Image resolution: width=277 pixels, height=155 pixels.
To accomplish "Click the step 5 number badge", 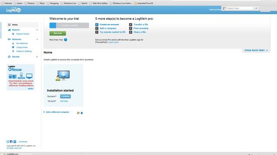I will click(x=131, y=28).
